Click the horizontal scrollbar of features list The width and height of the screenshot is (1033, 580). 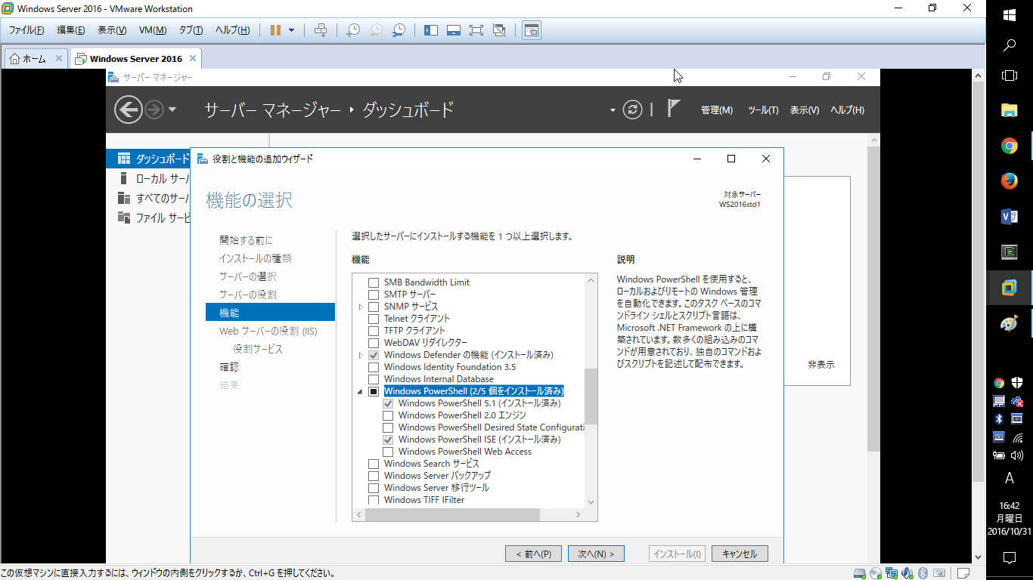point(452,515)
